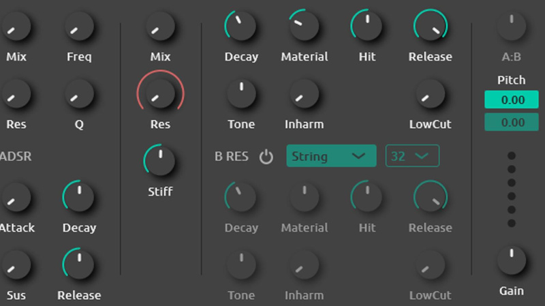The width and height of the screenshot is (545, 306).
Task: Click the Stiff label text
Action: point(160,192)
